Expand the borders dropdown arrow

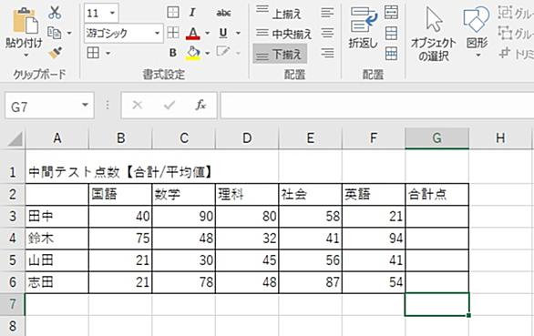(108, 53)
